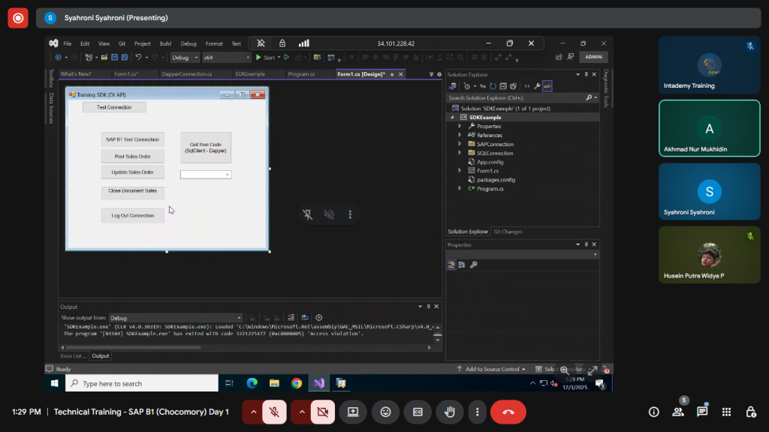Open the Debug configuration dropdown
This screenshot has height=432, width=769.
click(x=185, y=57)
